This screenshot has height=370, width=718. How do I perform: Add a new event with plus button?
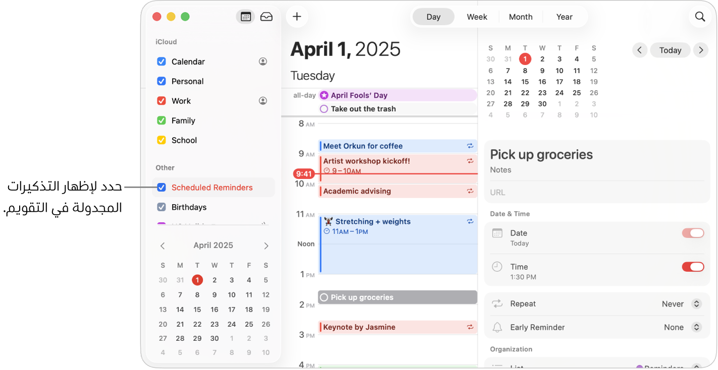(297, 17)
